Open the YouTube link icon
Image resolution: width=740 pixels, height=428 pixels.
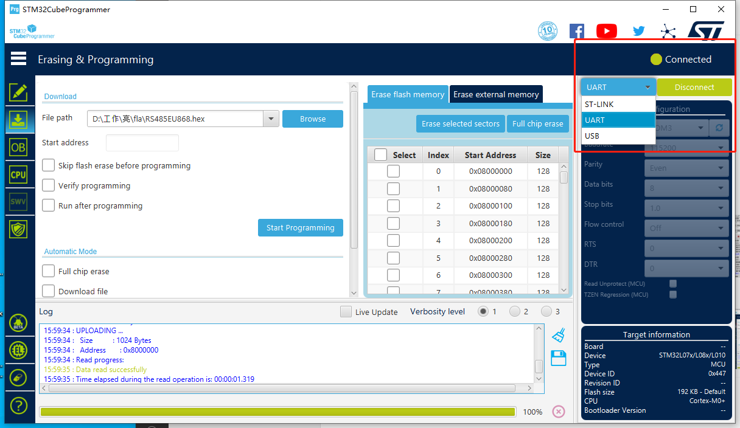click(x=607, y=31)
